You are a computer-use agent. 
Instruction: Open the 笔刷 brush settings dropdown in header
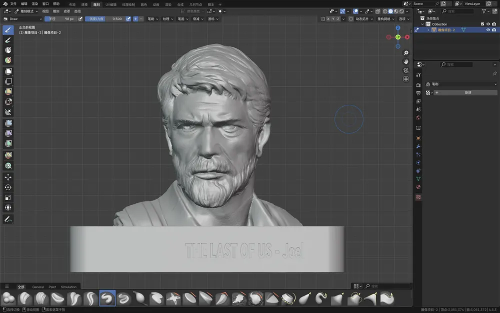point(152,19)
